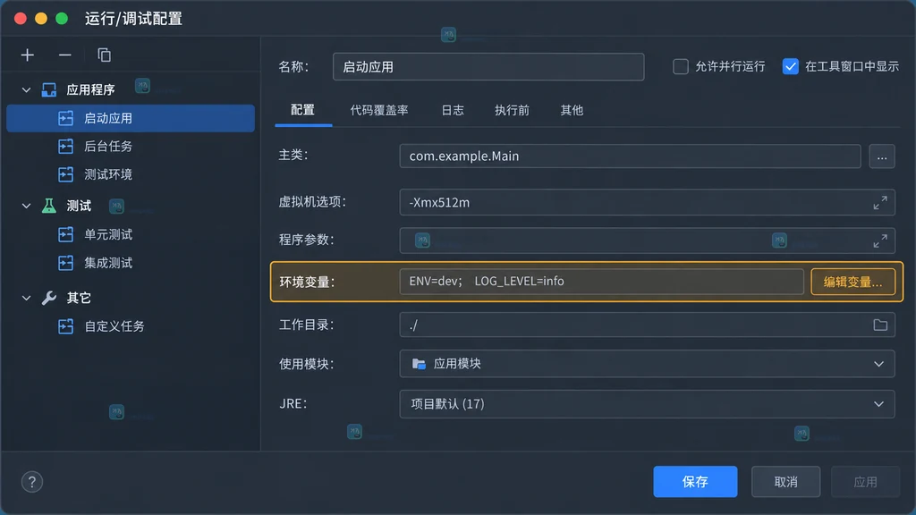Click the icon beside 测试环境
This screenshot has height=515, width=916.
[66, 174]
